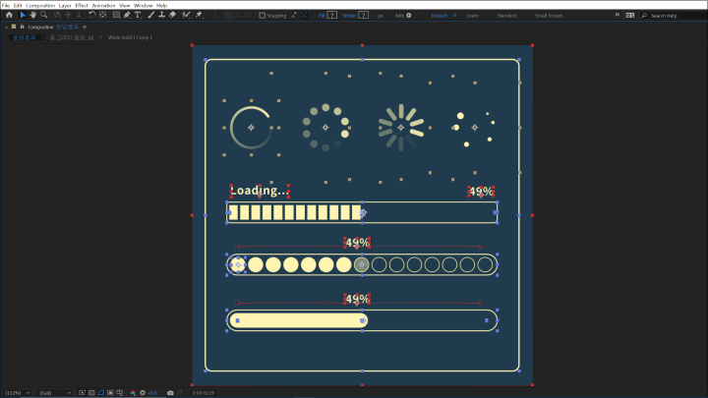Click the +0.0 exposure value
This screenshot has height=398, width=708.
(152, 393)
